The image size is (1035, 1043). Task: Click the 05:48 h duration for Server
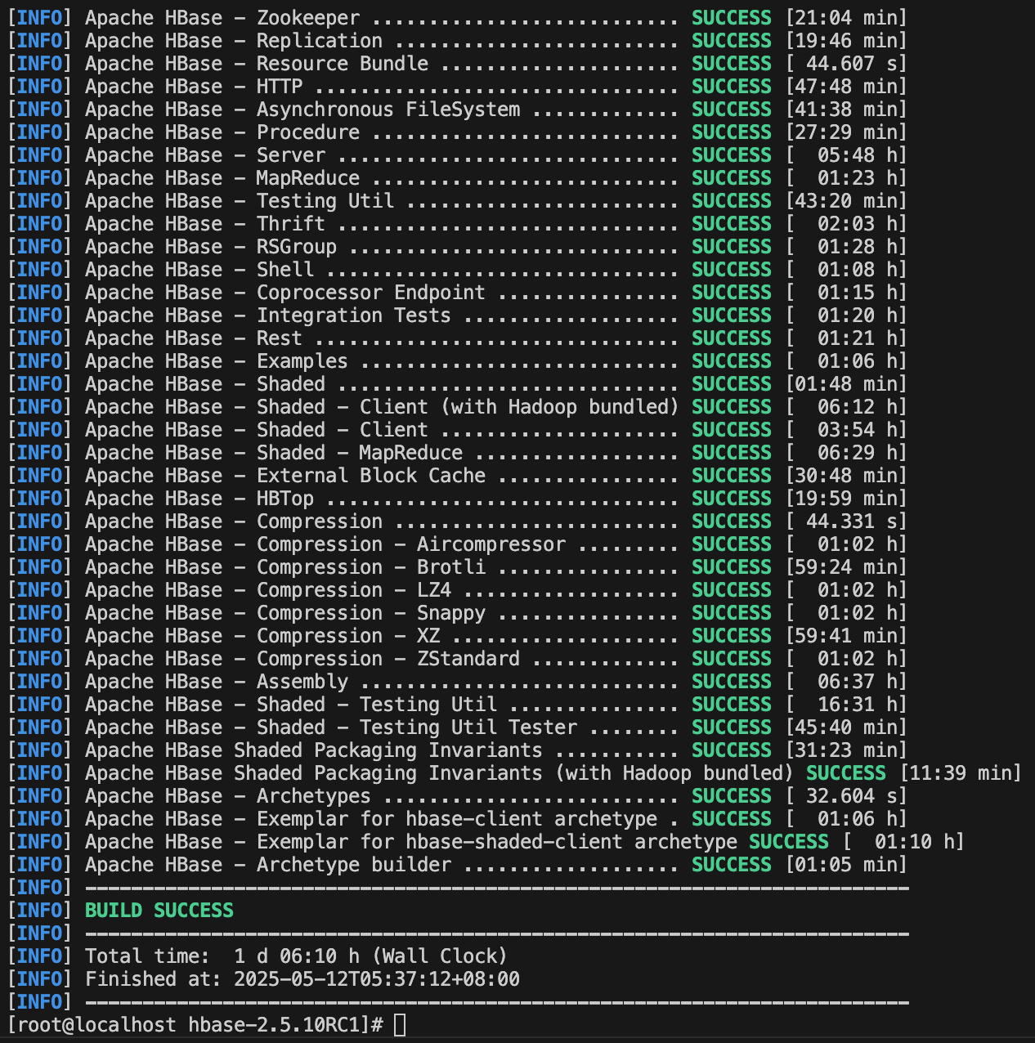tap(846, 155)
